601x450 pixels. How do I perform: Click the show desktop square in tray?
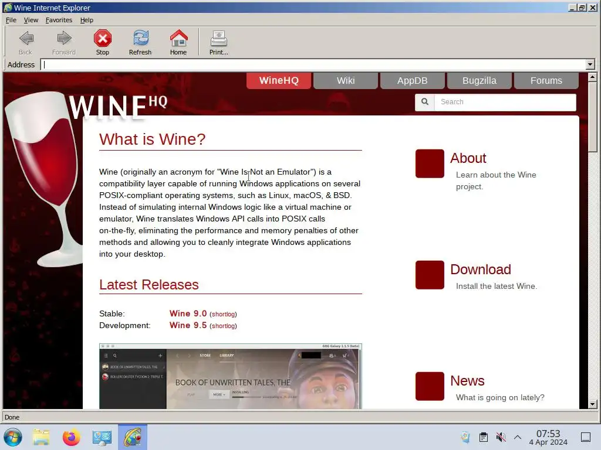[x=586, y=437]
